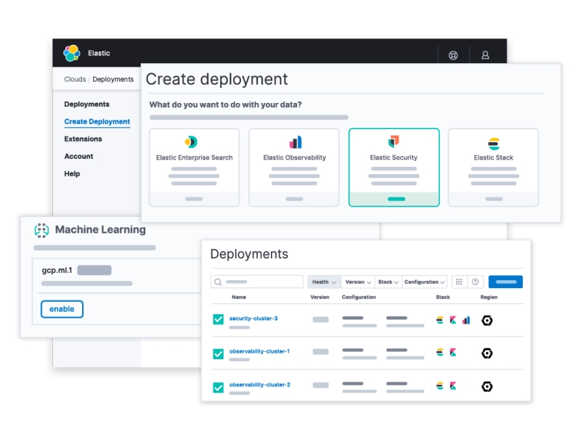The width and height of the screenshot is (581, 439).
Task: Click the search magnifier icon in Deployments
Action: pyautogui.click(x=218, y=282)
